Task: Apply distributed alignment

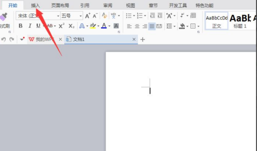Action: (x=159, y=26)
